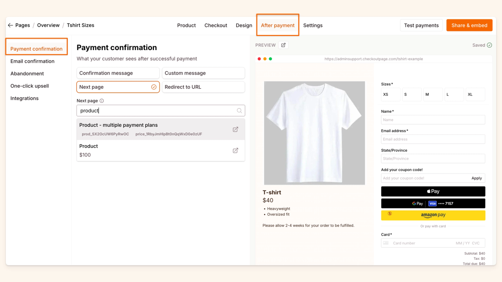Pick size XL in the preview
The width and height of the screenshot is (502, 282).
point(475,94)
